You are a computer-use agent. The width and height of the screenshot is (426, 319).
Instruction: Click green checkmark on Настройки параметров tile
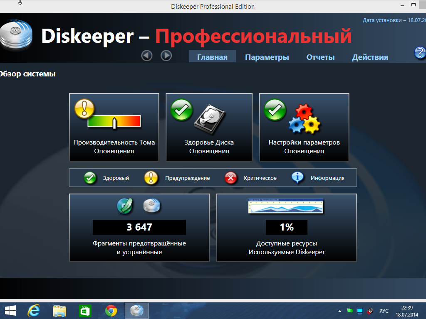tap(275, 110)
